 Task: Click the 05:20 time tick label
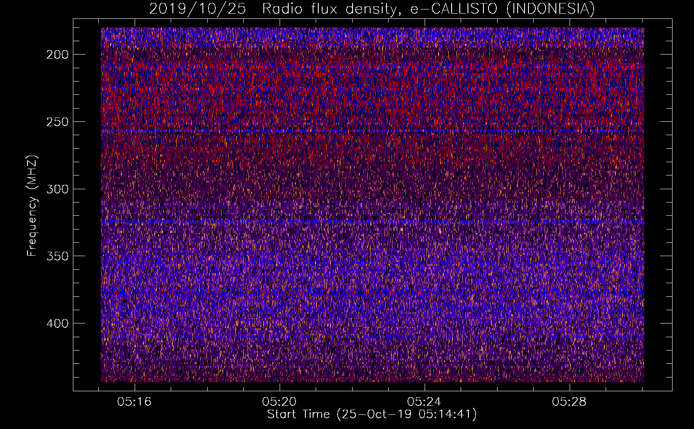280,402
